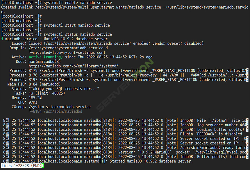Click 'migrated-from-my.cnf-settings.conf' file name
The width and height of the screenshot is (250, 170).
point(69,53)
